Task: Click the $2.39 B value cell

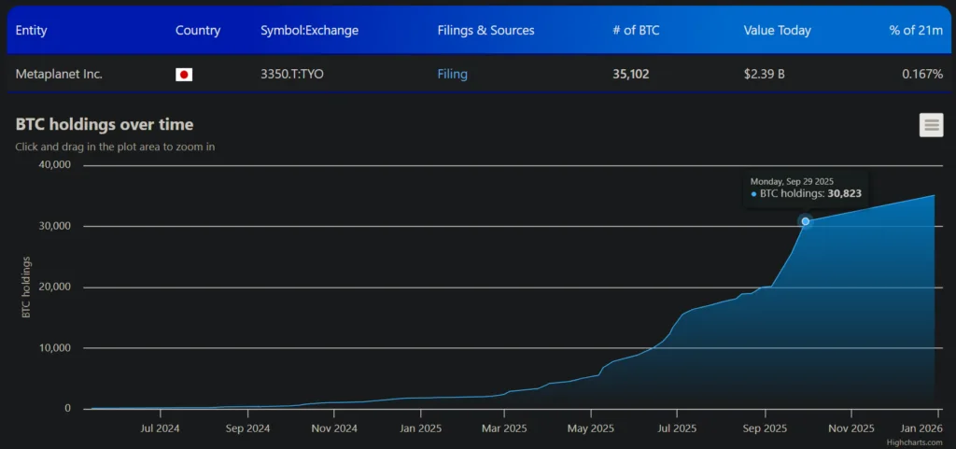Action: click(764, 75)
